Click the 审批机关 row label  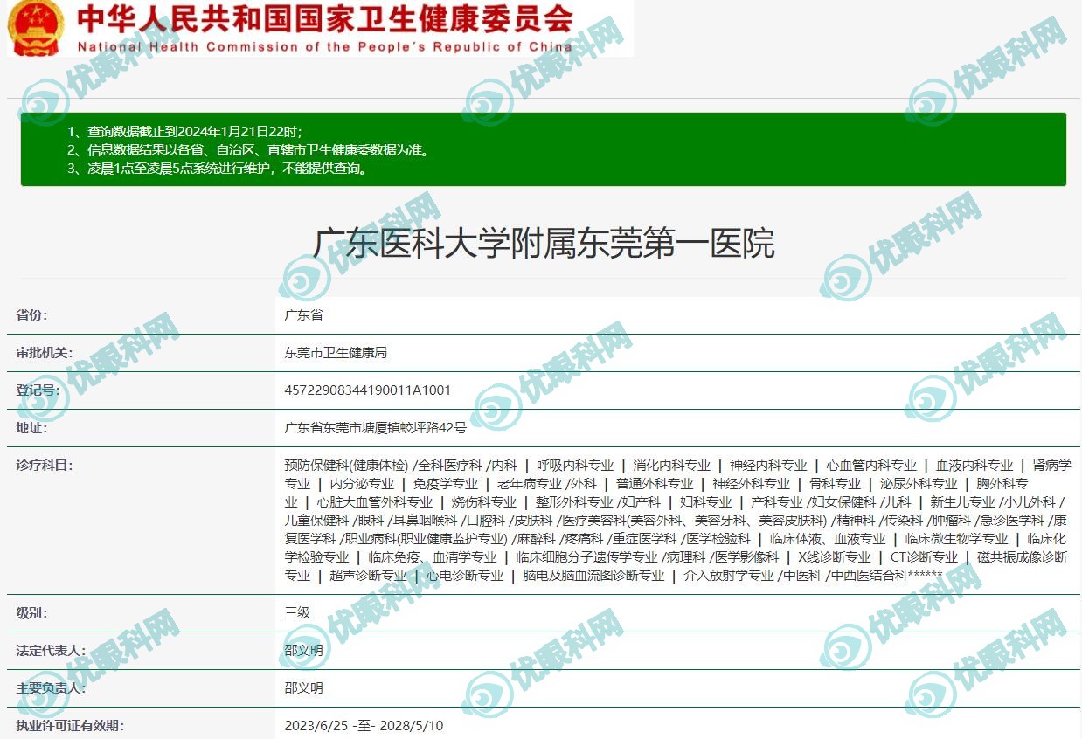(x=45, y=353)
